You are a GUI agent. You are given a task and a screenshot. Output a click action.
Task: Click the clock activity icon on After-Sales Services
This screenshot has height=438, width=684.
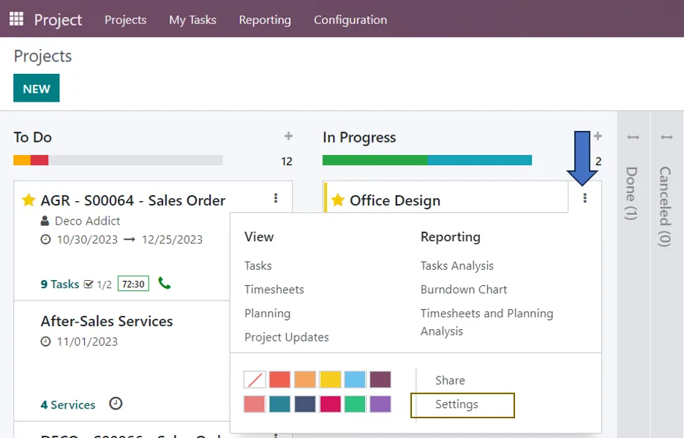tap(116, 404)
